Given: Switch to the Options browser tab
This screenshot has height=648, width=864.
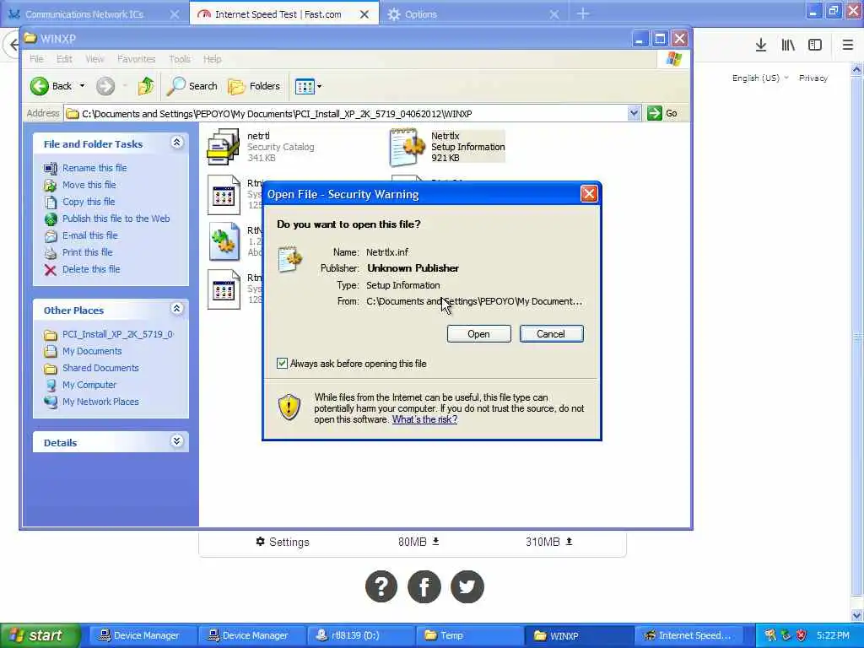Looking at the screenshot, I should tap(421, 14).
